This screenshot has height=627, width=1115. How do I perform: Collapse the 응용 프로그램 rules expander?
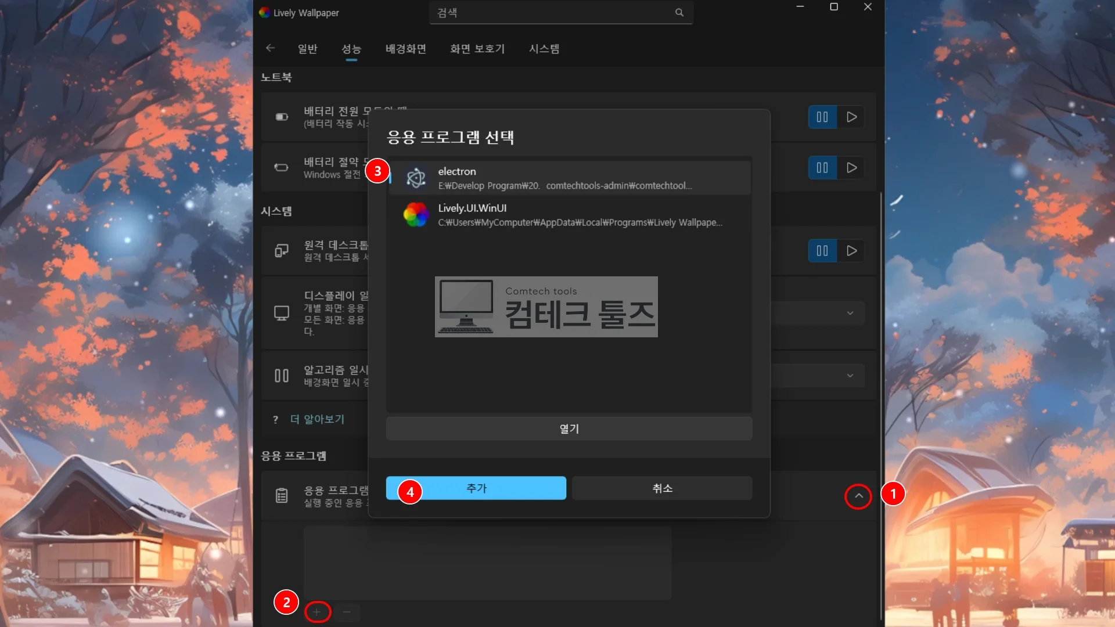[x=858, y=496]
